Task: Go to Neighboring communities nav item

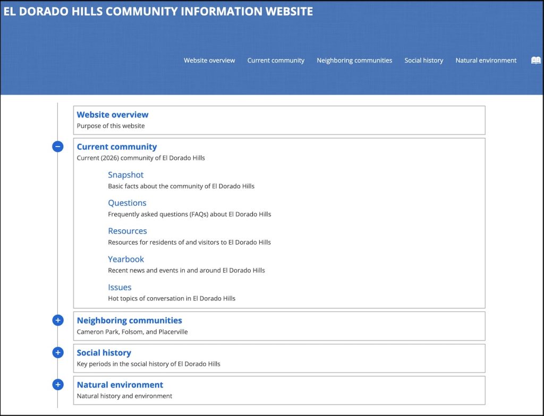Action: [x=354, y=60]
